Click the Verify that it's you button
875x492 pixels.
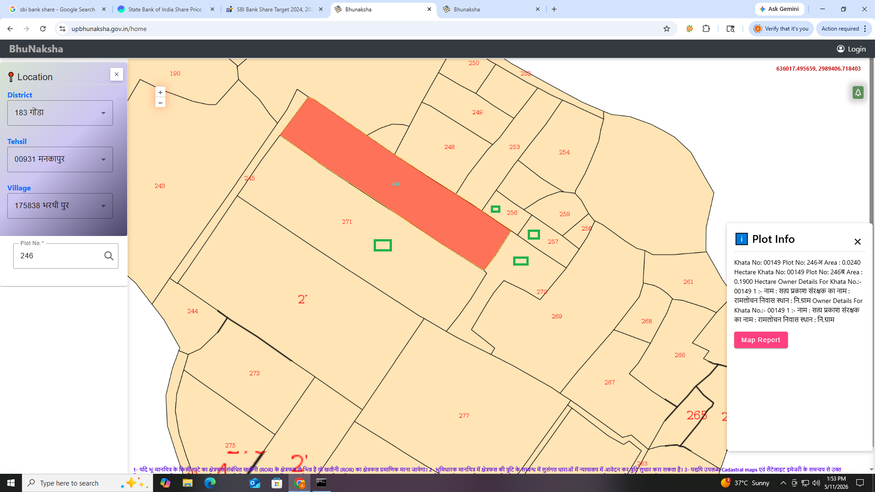coord(781,29)
